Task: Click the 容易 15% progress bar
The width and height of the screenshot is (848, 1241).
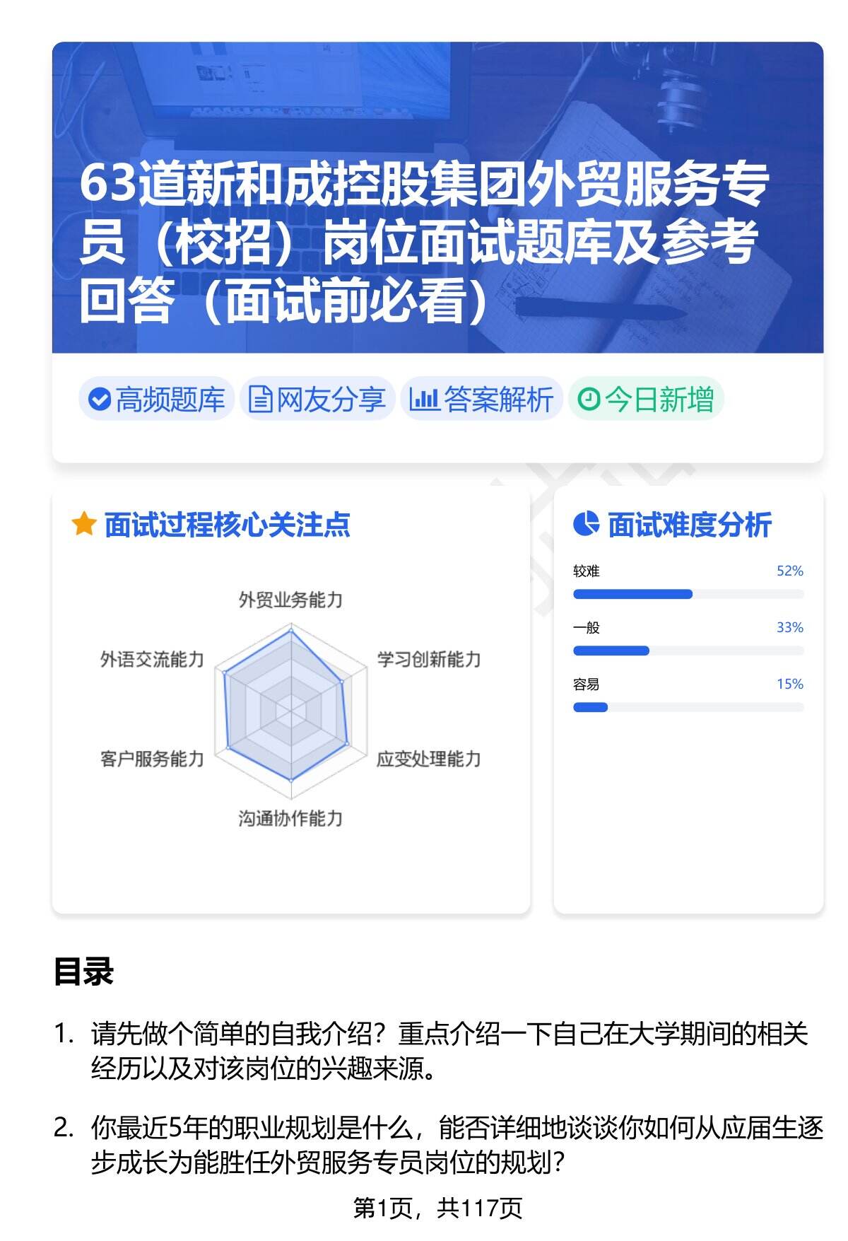Action: 688,707
